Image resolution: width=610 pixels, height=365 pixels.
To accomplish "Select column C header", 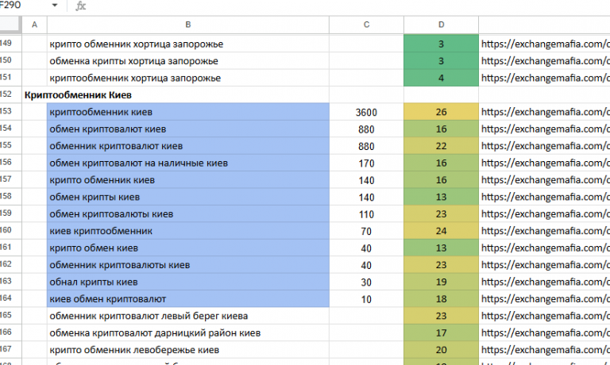I will pyautogui.click(x=366, y=25).
